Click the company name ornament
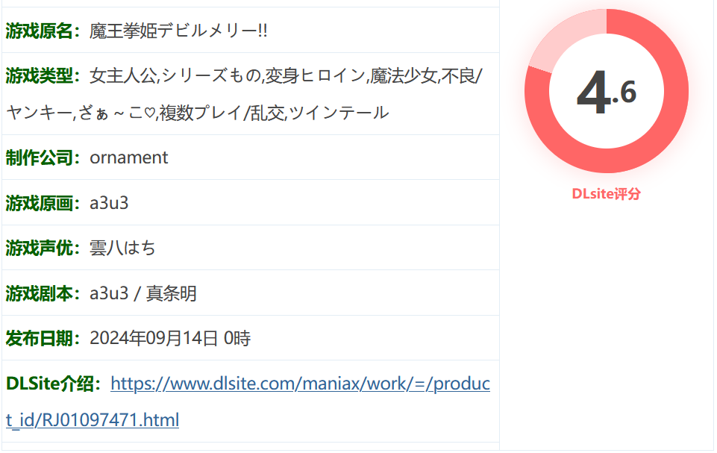The height and width of the screenshot is (453, 717). (x=129, y=157)
